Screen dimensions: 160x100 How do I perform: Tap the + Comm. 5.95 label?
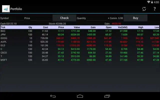point(115,18)
